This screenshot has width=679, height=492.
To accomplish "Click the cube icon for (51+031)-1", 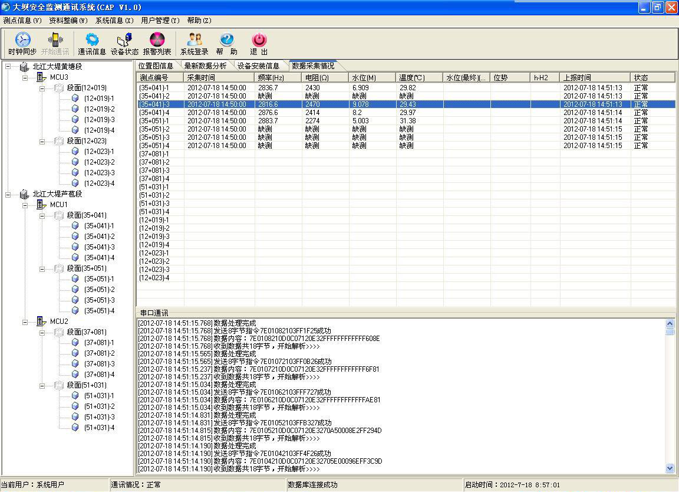I will [75, 396].
